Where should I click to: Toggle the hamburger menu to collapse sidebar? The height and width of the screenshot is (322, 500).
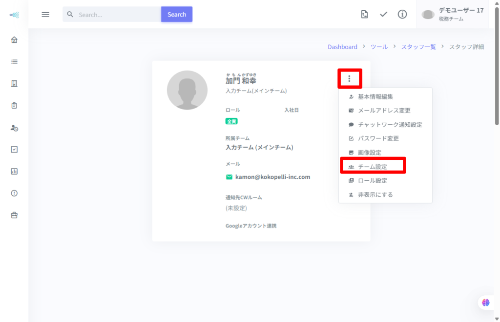[x=45, y=15]
